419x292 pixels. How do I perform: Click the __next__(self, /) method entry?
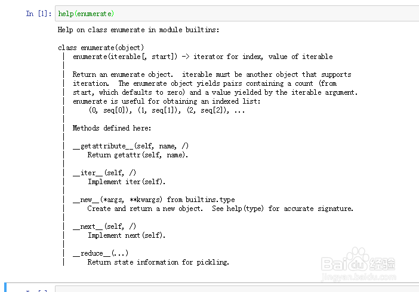[x=104, y=226]
